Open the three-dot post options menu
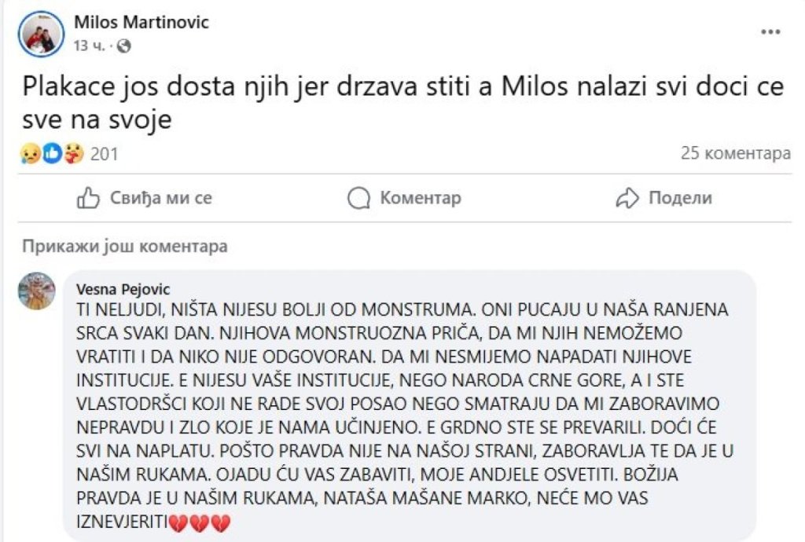 point(770,32)
